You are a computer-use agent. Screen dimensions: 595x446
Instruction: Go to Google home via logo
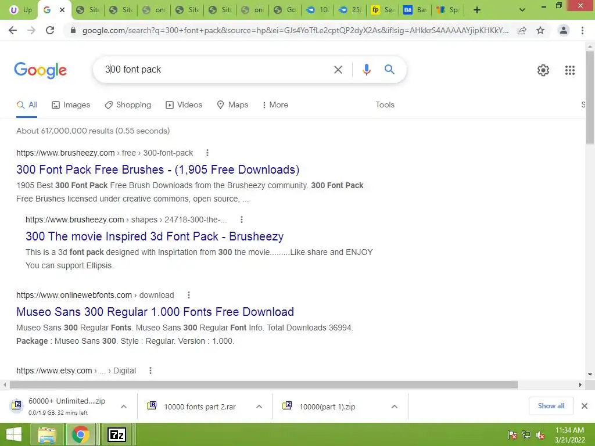[40, 70]
